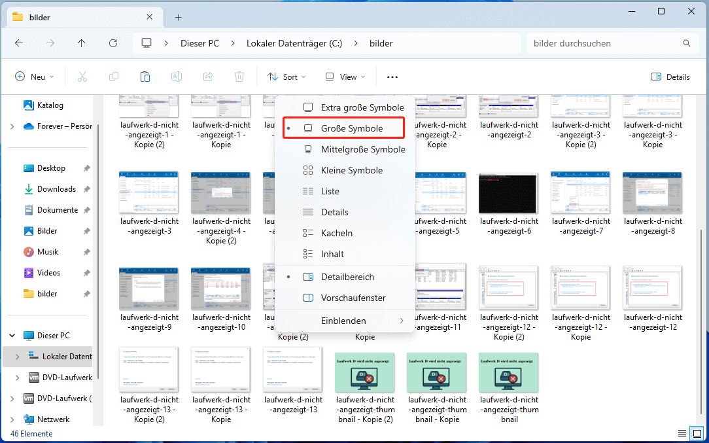Click the Copy icon on the toolbar

(113, 77)
